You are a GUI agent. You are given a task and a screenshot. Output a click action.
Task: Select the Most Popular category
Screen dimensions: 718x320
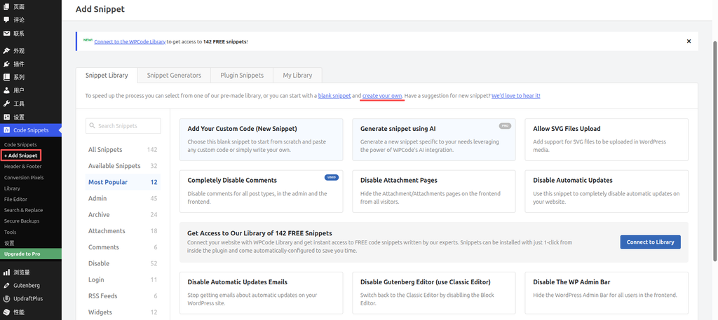click(123, 182)
